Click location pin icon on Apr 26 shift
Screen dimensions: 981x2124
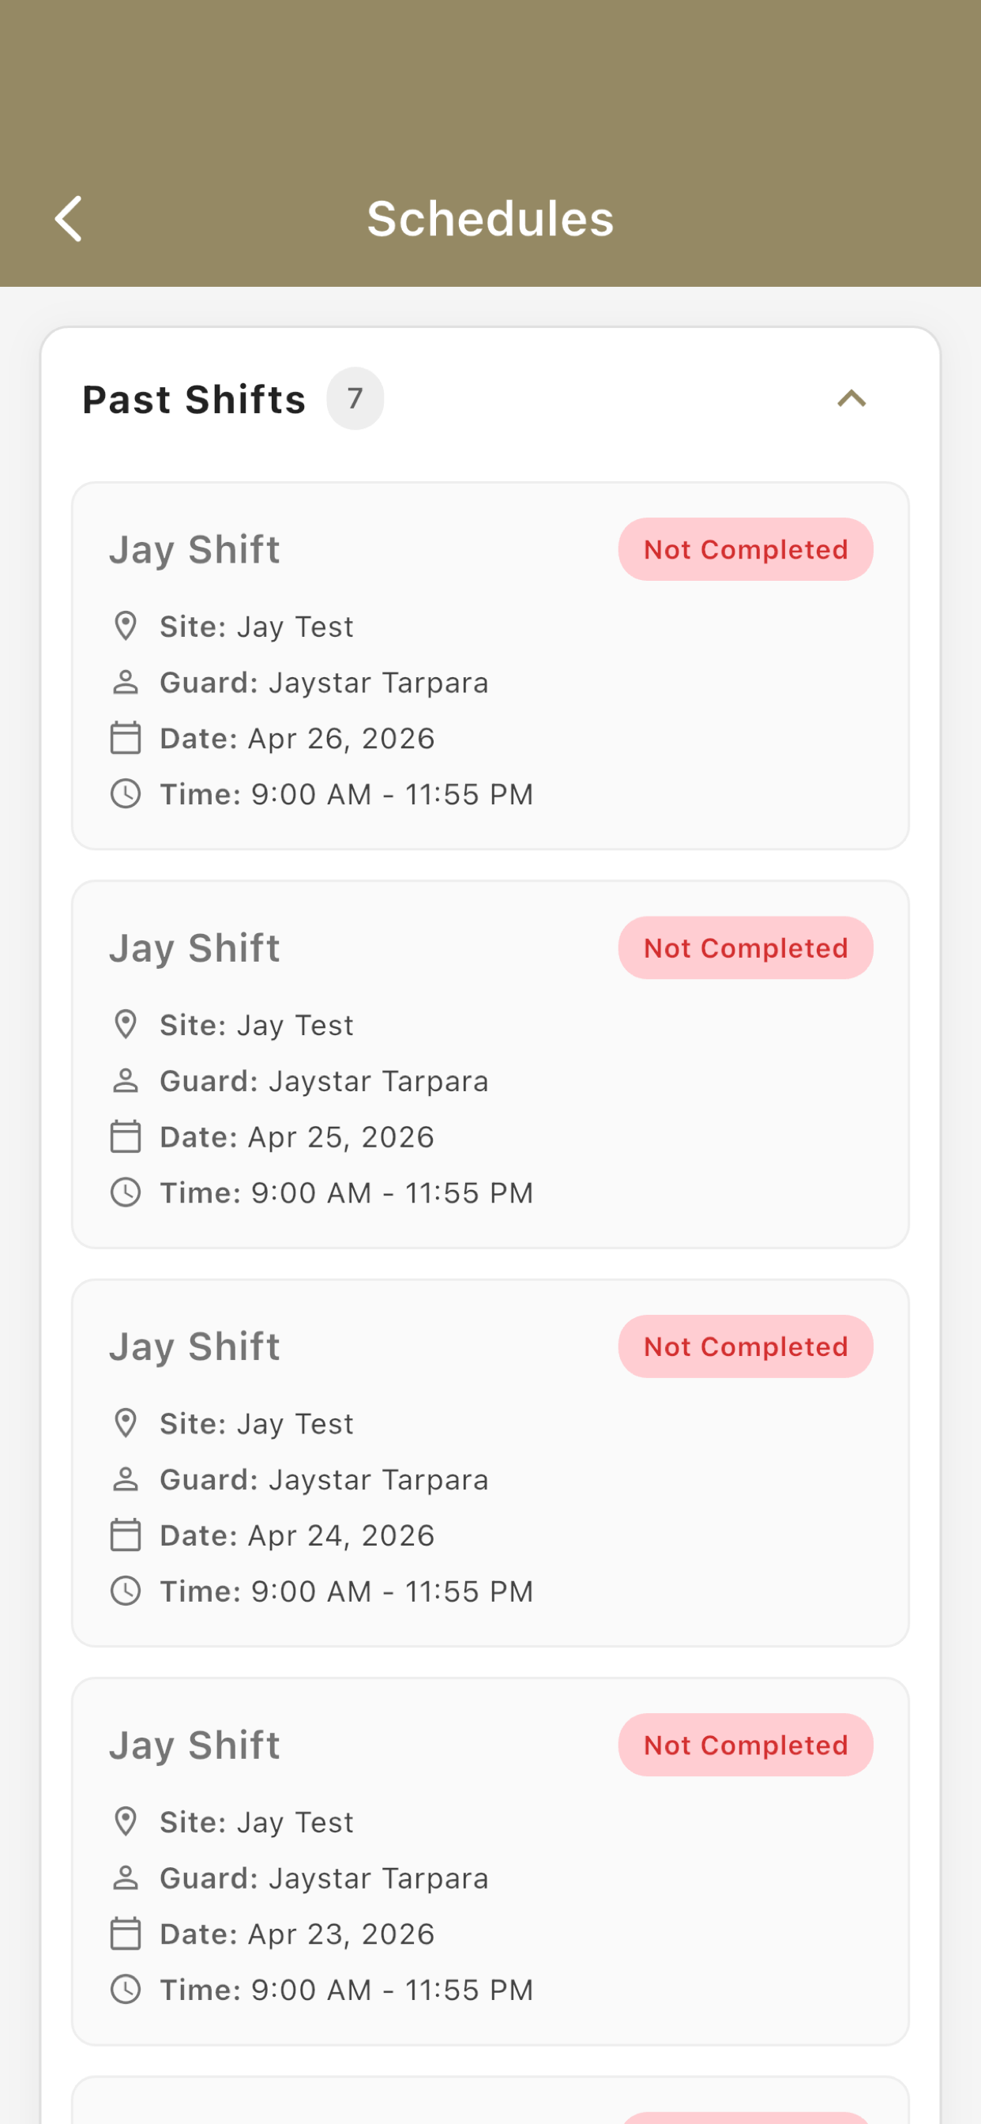tap(126, 627)
